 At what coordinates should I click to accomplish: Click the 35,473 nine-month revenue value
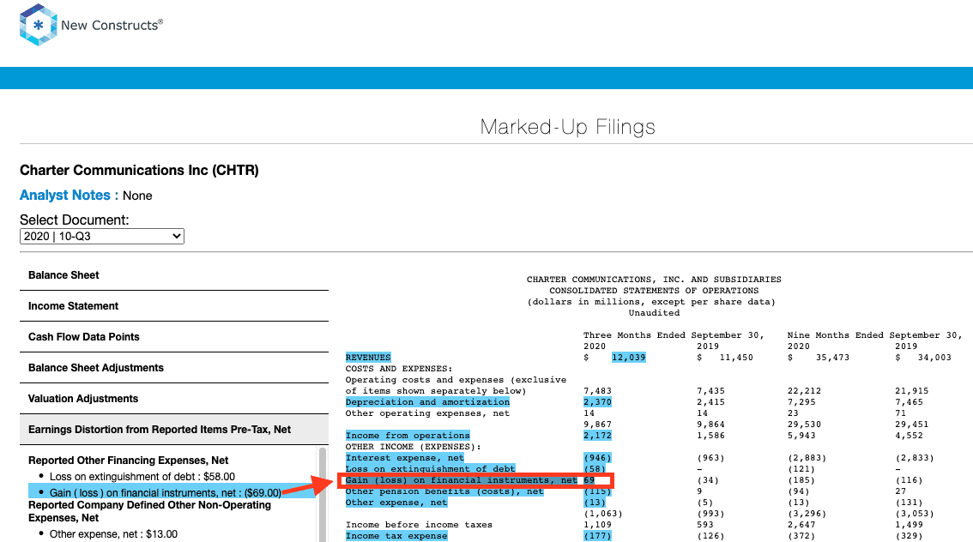pos(833,358)
